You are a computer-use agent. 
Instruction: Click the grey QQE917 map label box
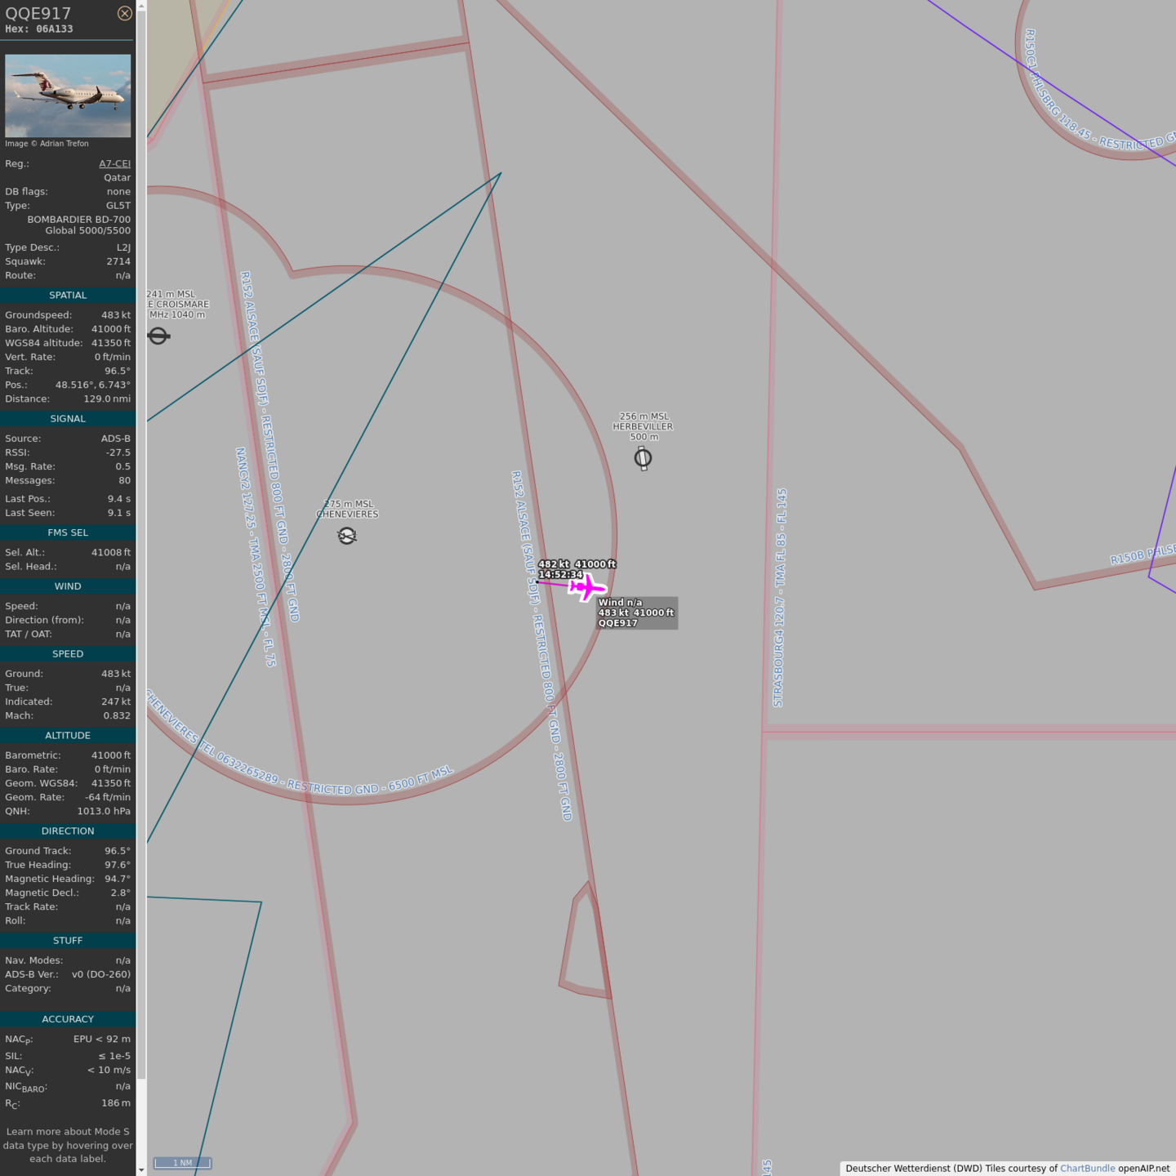point(636,613)
